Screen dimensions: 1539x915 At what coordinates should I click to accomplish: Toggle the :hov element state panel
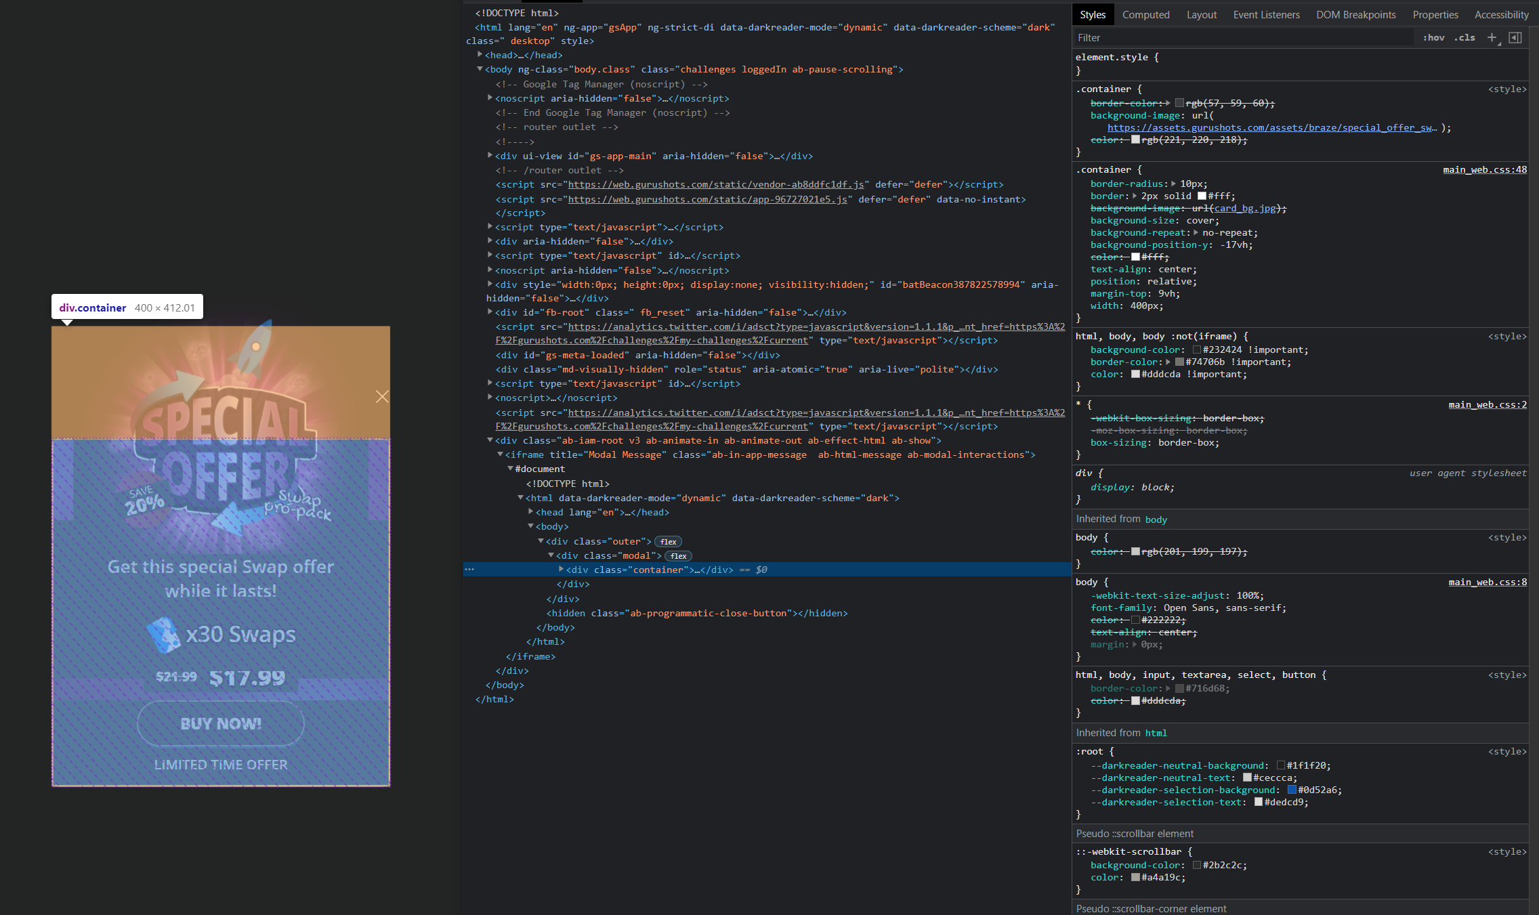1434,37
